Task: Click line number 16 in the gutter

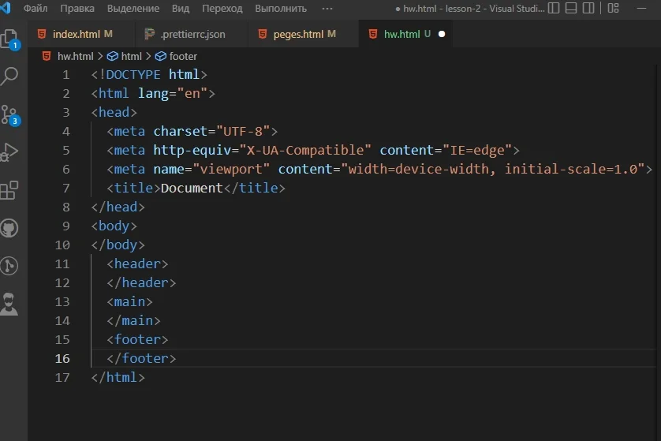Action: pyautogui.click(x=62, y=359)
